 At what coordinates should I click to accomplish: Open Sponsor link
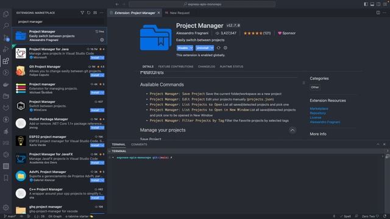287,33
